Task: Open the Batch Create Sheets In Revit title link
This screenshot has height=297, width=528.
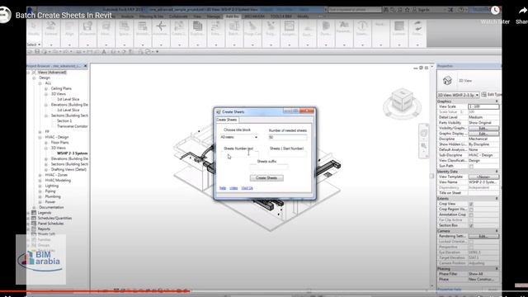Action: 64,15
